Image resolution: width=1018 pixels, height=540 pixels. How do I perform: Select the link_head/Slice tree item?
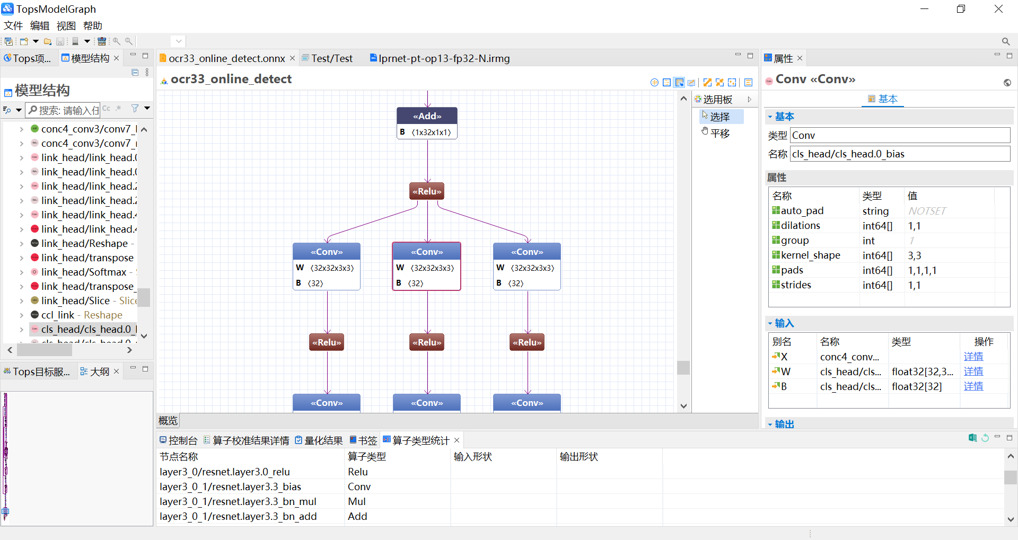click(x=85, y=301)
